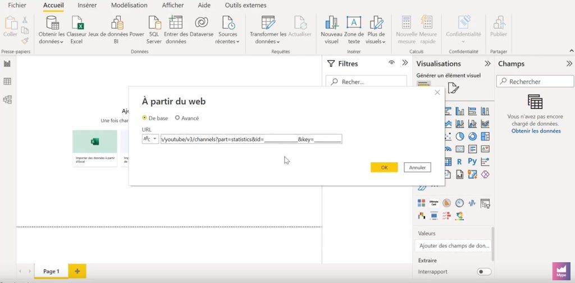This screenshot has height=283, width=575.
Task: Click the Filtres search box
Action: (x=366, y=82)
